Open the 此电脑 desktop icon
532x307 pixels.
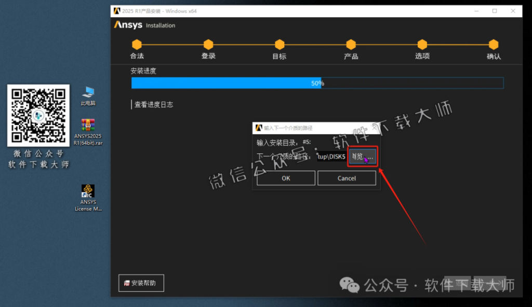[x=87, y=94]
